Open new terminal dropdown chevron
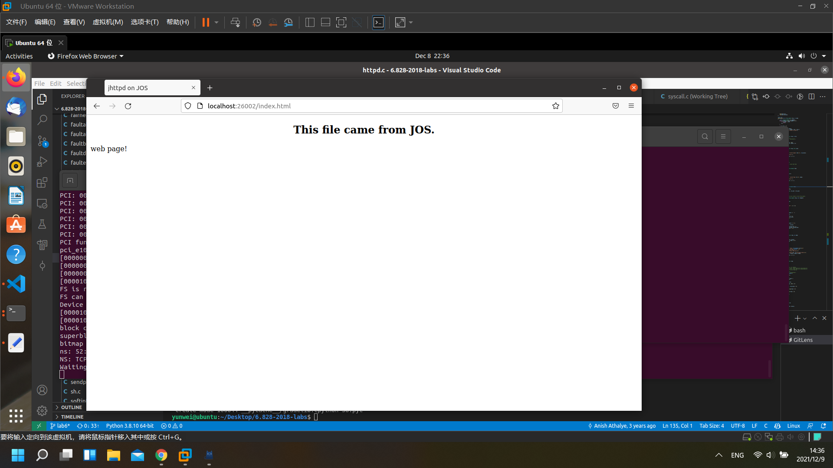This screenshot has width=833, height=468. [805, 318]
